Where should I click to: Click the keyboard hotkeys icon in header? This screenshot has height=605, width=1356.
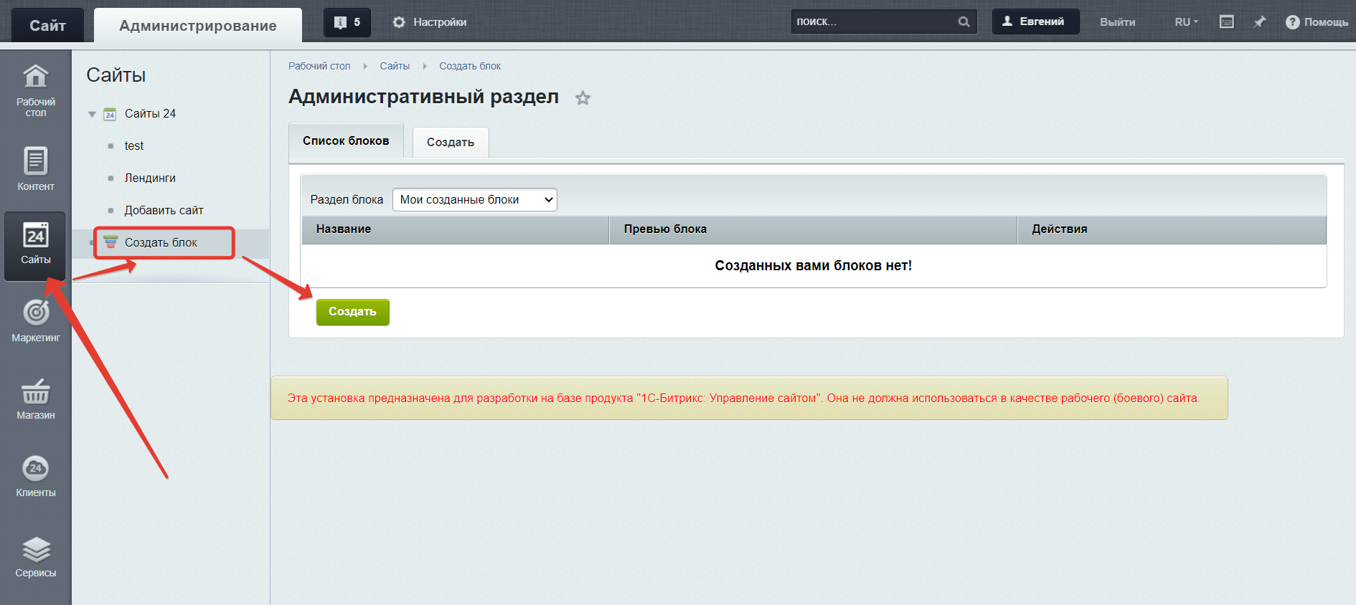pyautogui.click(x=1227, y=22)
